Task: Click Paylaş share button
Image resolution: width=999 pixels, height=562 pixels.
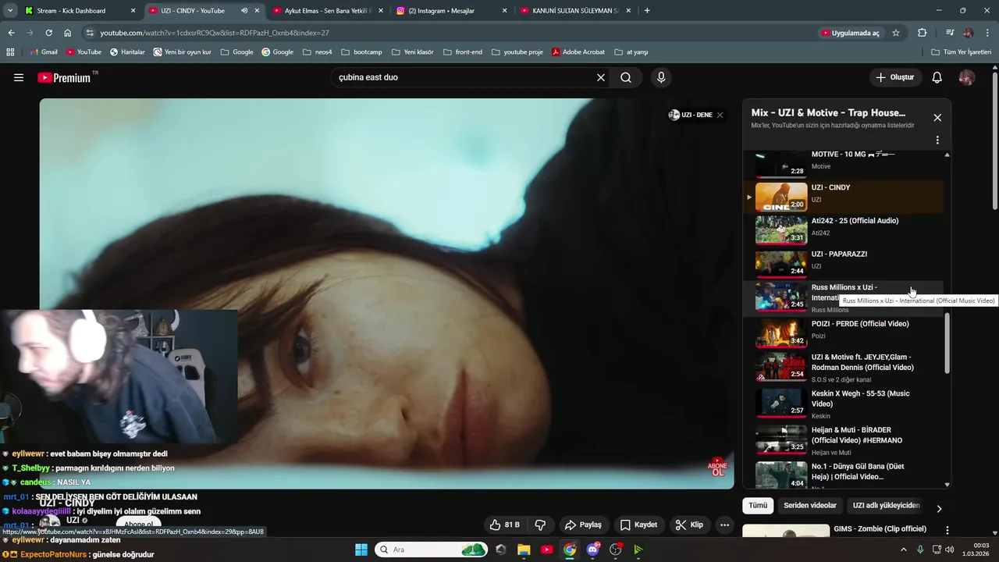Action: tap(583, 525)
